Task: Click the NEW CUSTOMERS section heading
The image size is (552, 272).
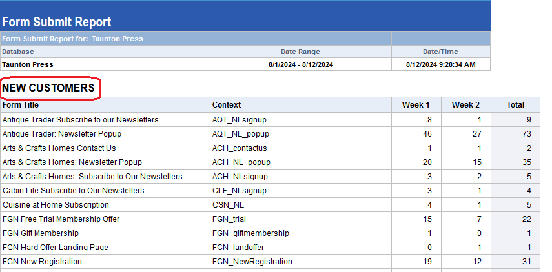Action: (49, 88)
